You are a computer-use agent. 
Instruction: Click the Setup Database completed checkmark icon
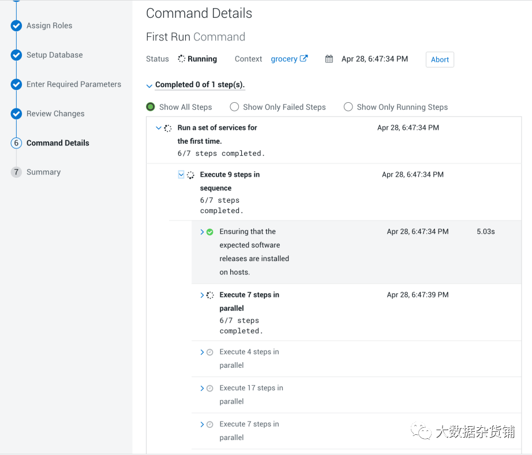coord(16,55)
